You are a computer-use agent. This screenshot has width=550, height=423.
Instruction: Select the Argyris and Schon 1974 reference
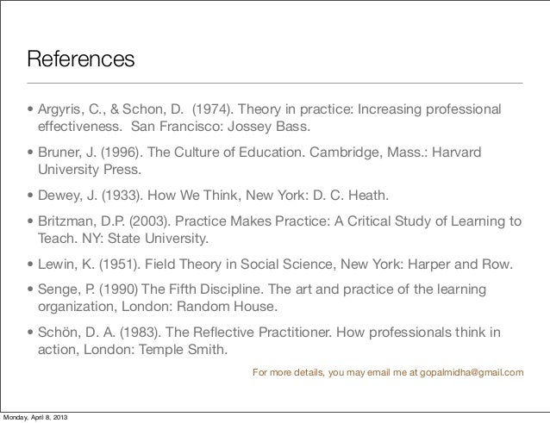[267, 111]
